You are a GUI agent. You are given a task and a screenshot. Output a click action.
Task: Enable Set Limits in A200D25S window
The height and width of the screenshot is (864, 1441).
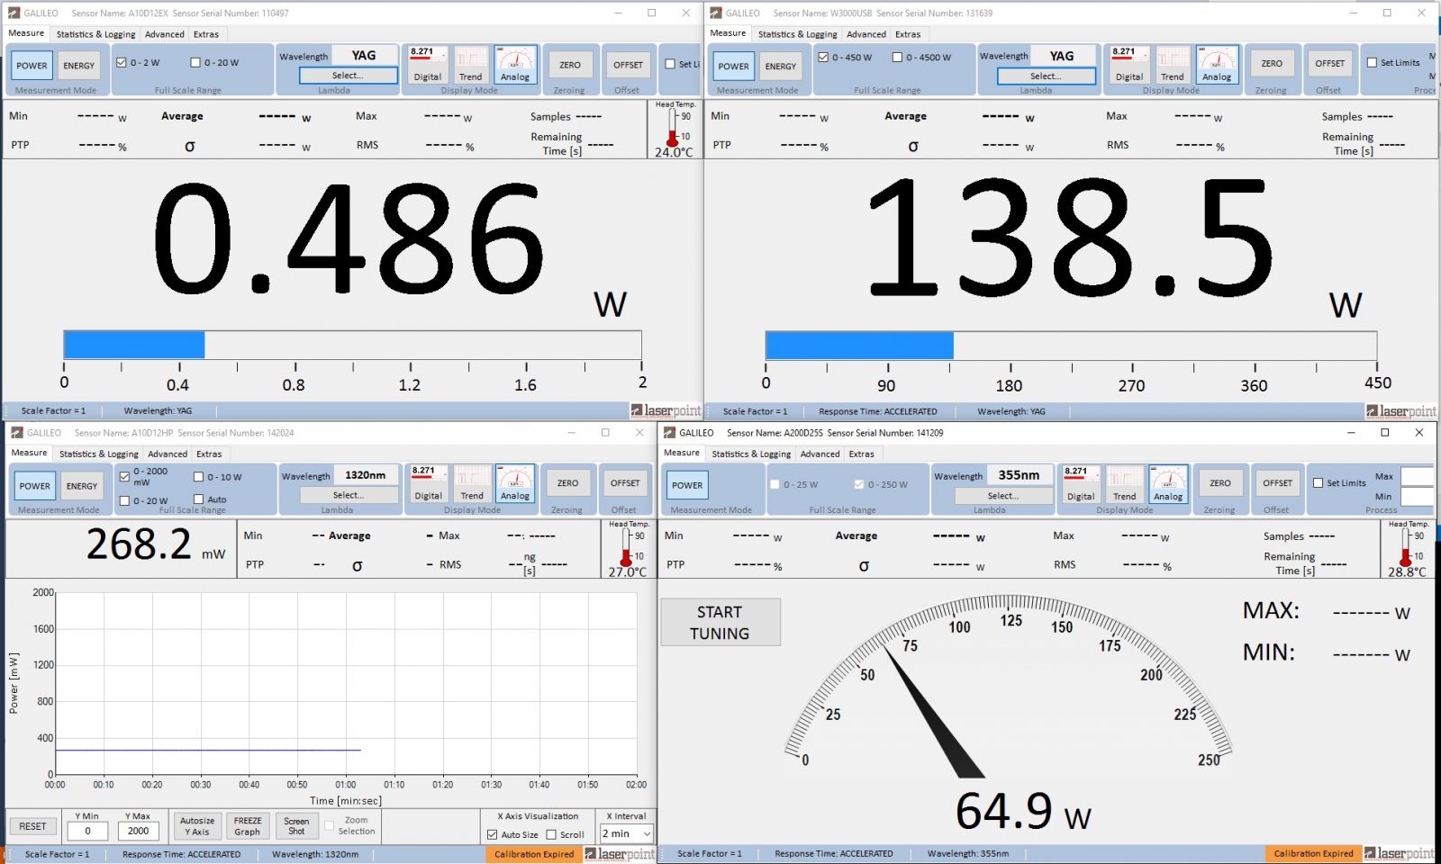[x=1319, y=482]
